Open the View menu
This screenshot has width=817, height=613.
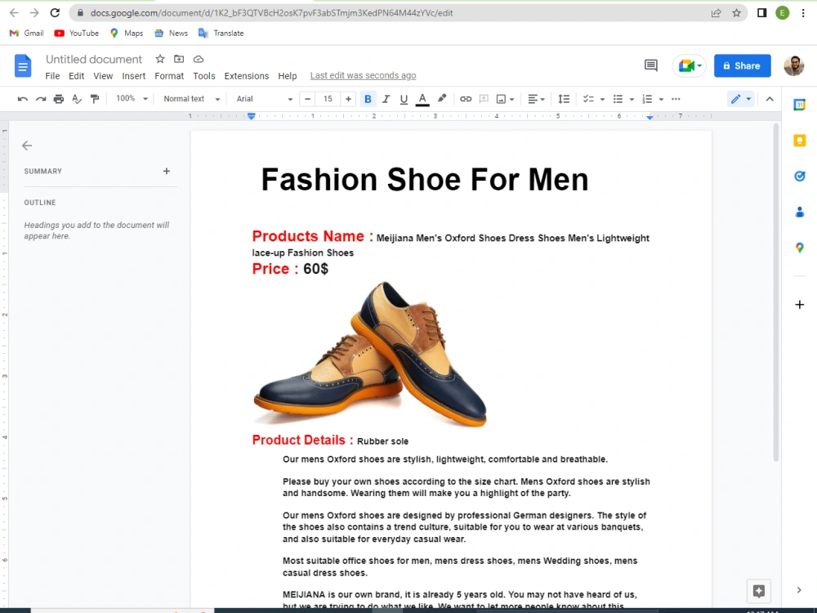point(103,76)
